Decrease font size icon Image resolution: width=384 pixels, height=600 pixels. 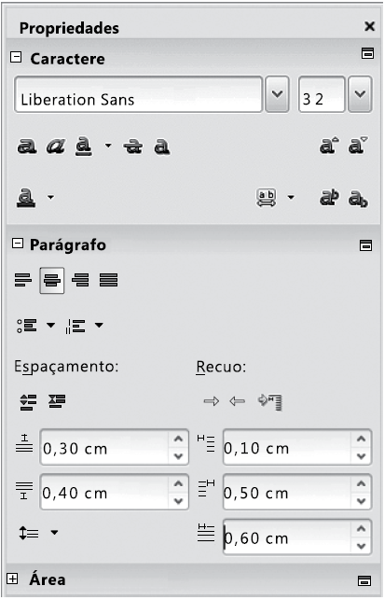(358, 146)
